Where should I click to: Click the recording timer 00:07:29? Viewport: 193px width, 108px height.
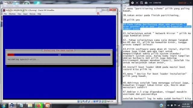pyautogui.click(x=182, y=3)
